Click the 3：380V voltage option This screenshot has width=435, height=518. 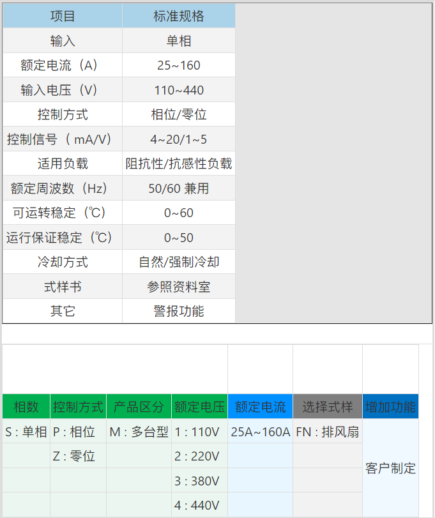pyautogui.click(x=199, y=481)
